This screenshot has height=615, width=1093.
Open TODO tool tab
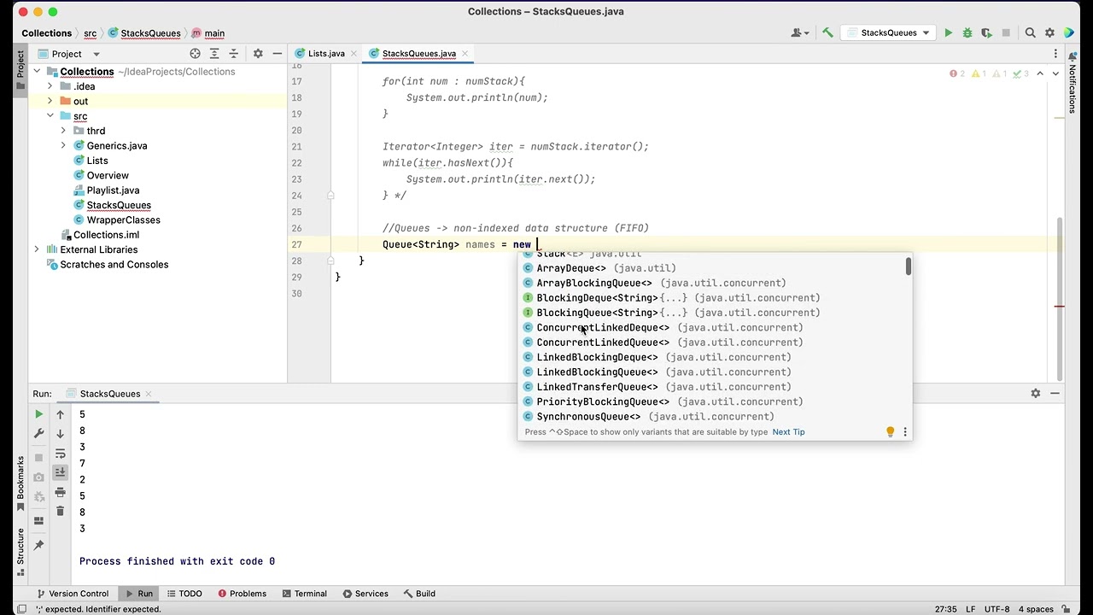(184, 594)
